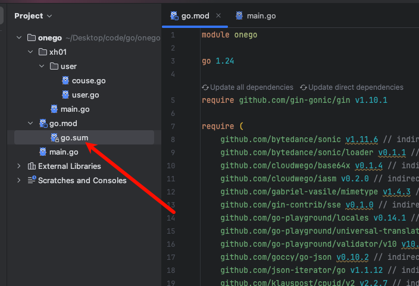This screenshot has height=286, width=419.
Task: Click bytedance/sonic/loader v0.1.1 entry
Action: 313,152
